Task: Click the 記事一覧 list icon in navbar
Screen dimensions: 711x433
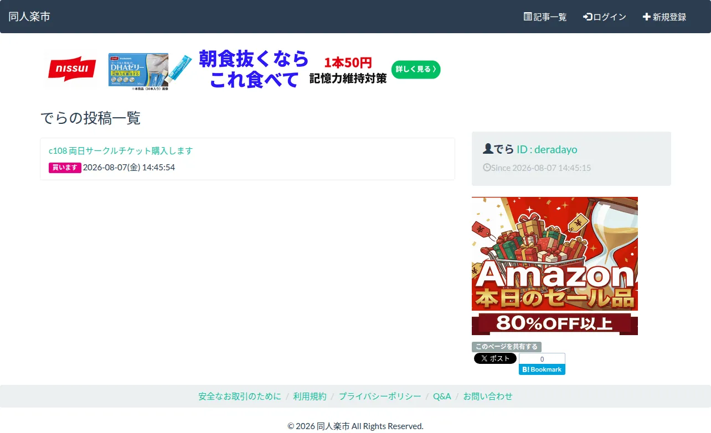Action: click(x=528, y=17)
